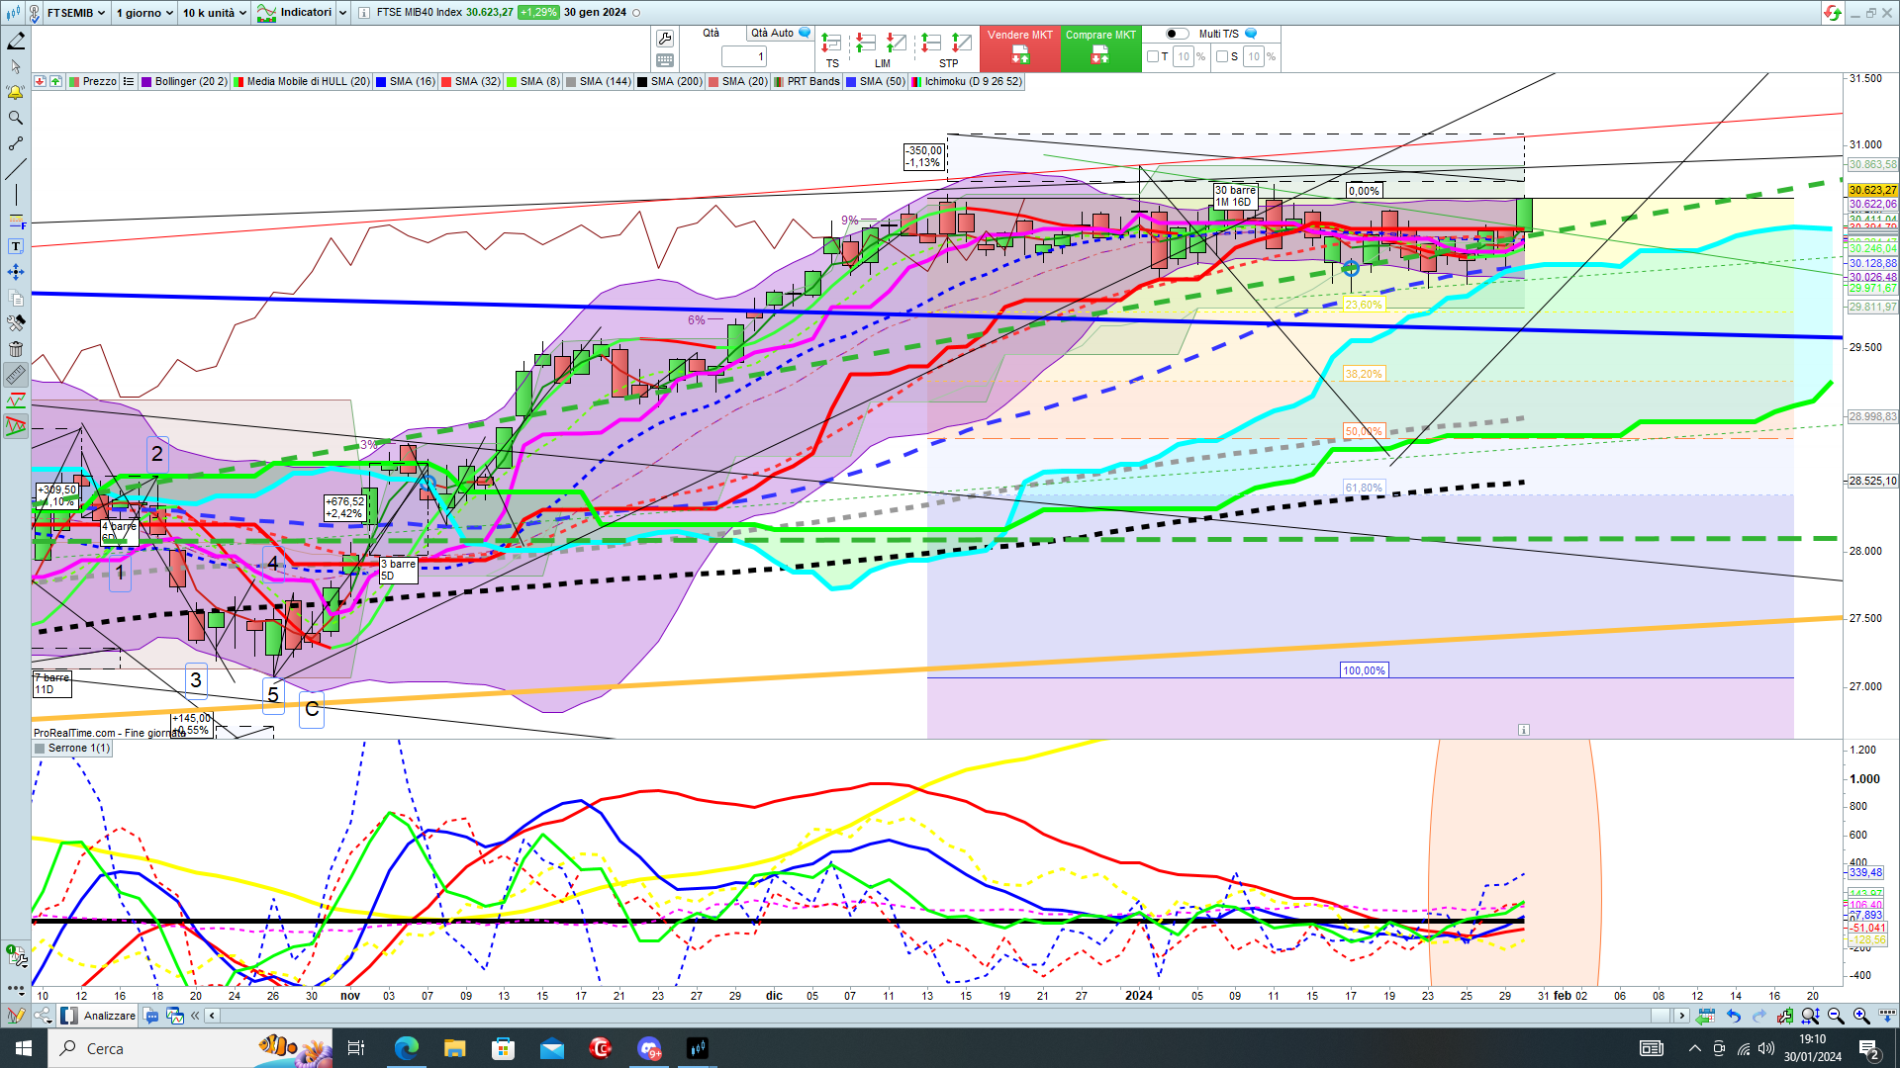Screen dimensions: 1900x1068
Task: Open the SMA (200) indicator tab
Action: pyautogui.click(x=670, y=81)
